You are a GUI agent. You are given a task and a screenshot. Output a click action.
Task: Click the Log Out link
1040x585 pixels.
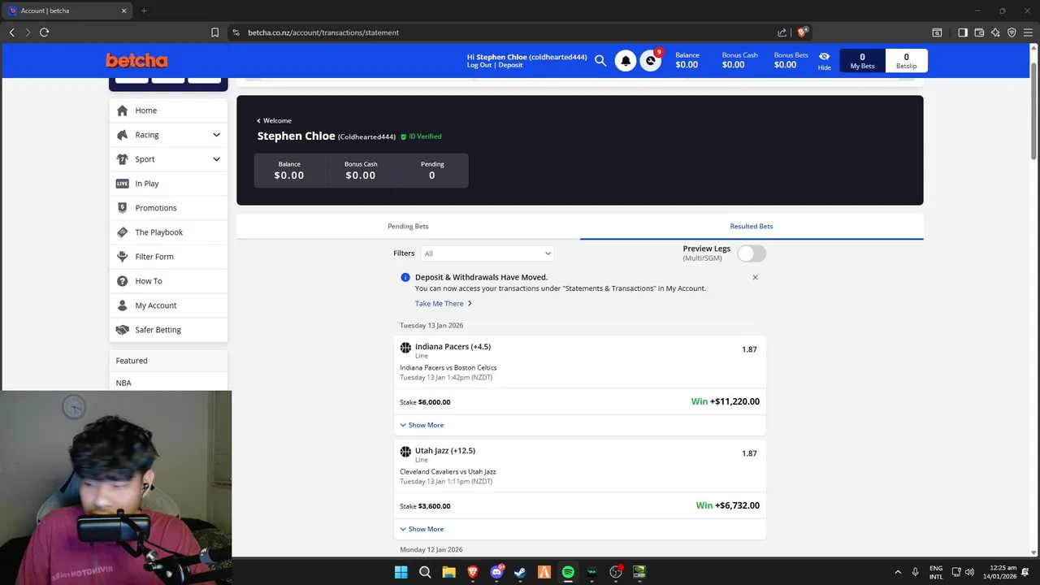tap(479, 65)
